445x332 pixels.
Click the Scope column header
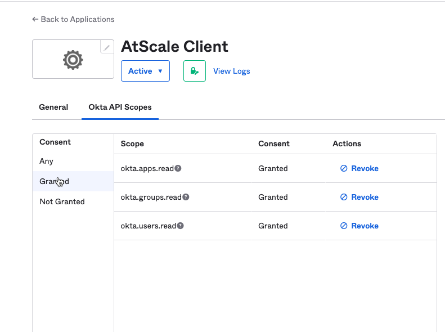(x=132, y=143)
